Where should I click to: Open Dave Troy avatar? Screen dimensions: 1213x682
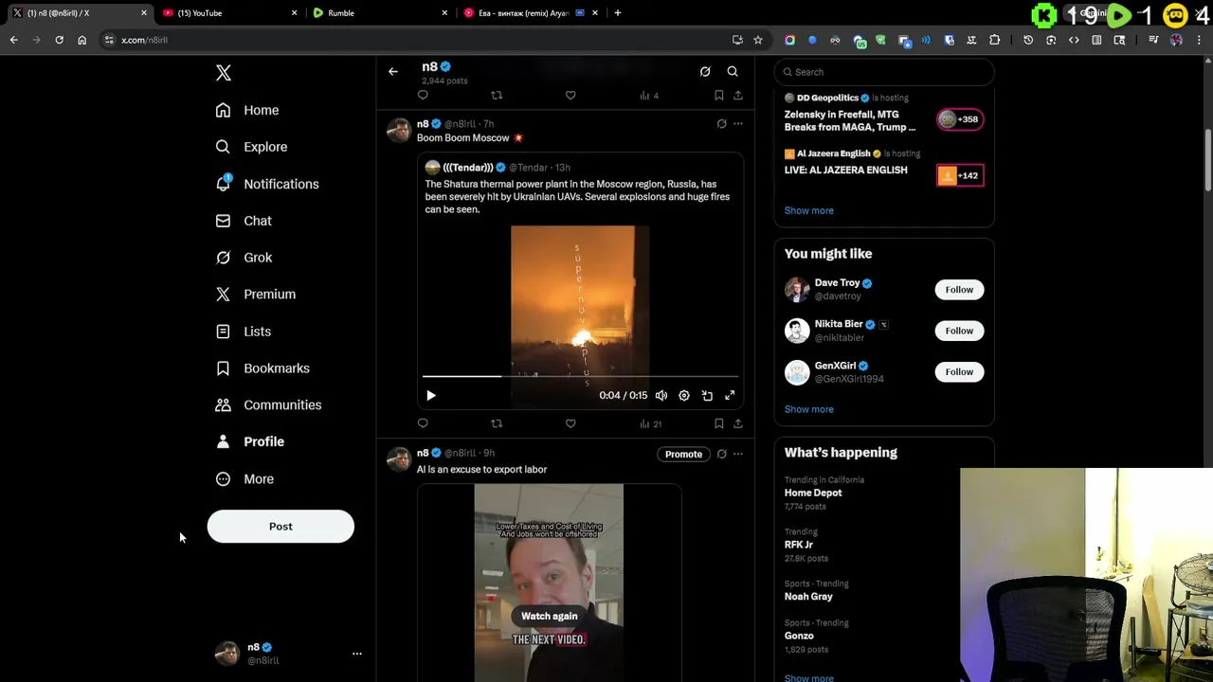pyautogui.click(x=797, y=289)
